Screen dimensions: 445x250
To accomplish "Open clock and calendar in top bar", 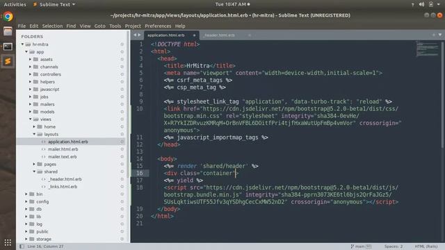I will (232, 4).
